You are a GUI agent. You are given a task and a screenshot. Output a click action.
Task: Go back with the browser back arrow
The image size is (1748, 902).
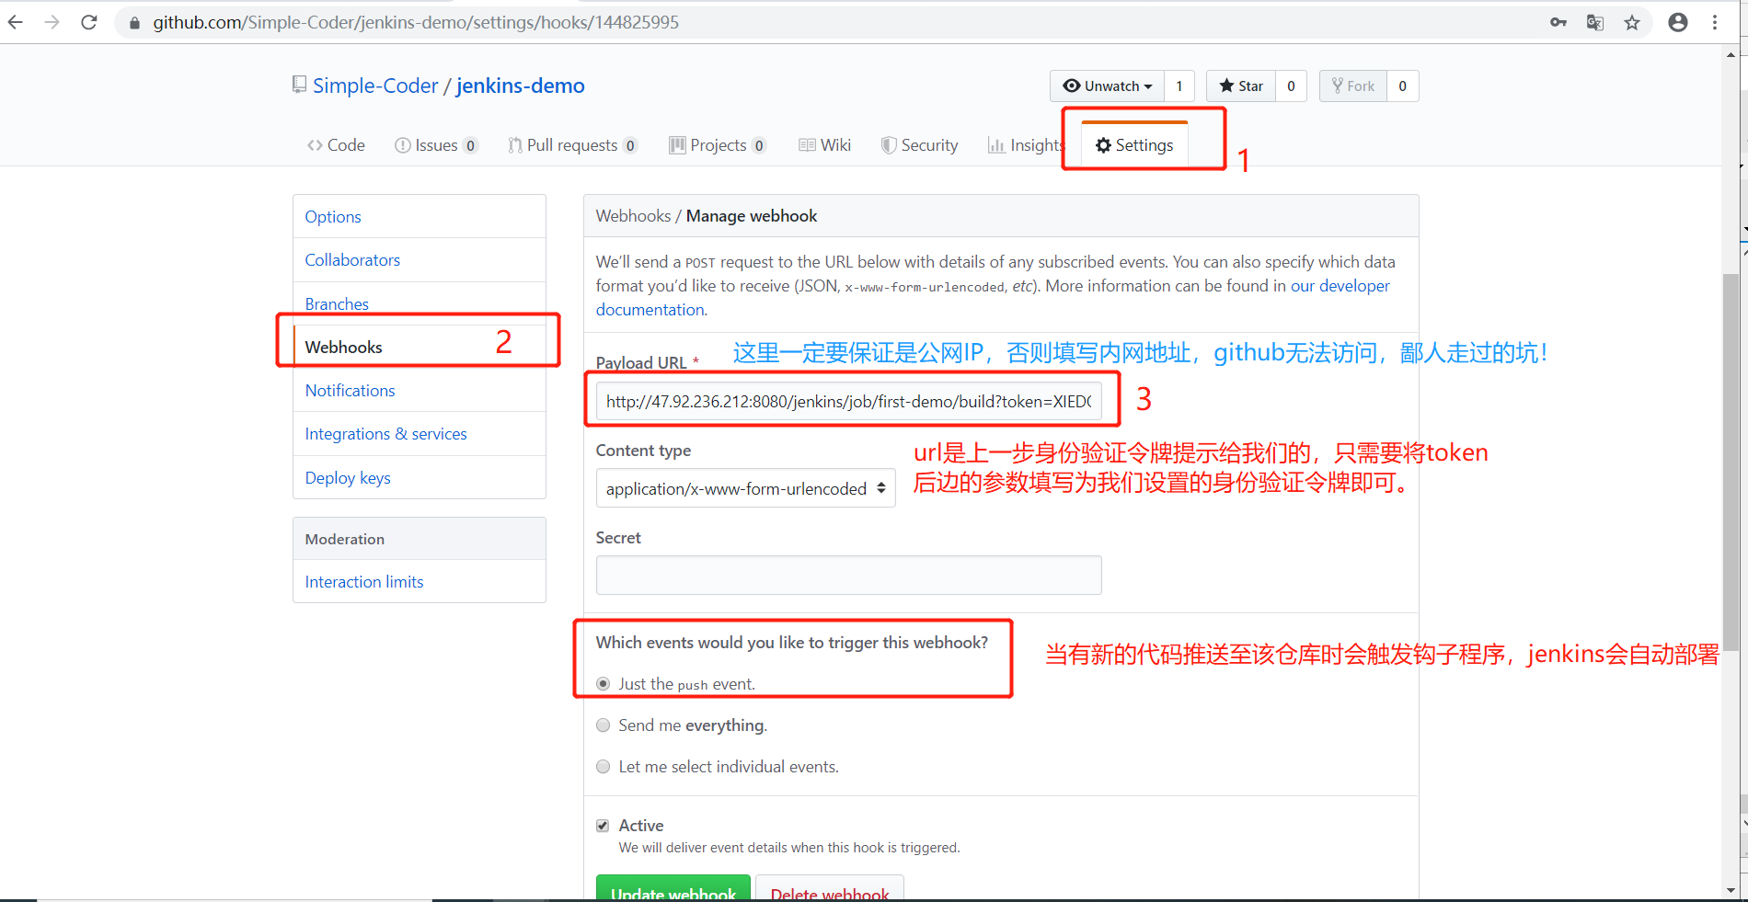[x=15, y=22]
